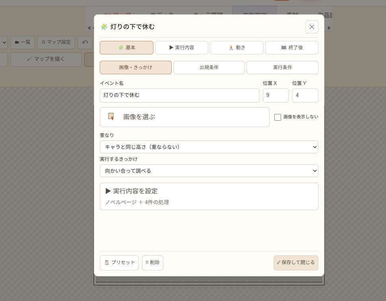Open the 実行内容 tab
Viewport: 386px width, 301px height.
(182, 48)
